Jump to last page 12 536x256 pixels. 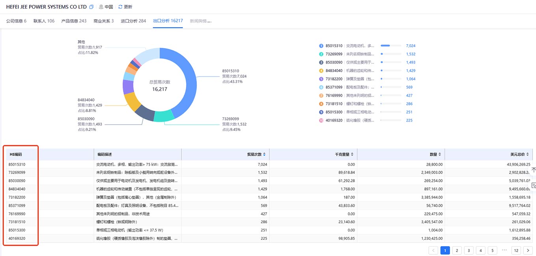[516, 250]
